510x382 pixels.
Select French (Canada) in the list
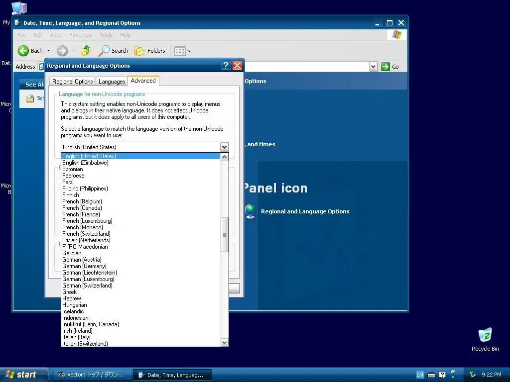click(141, 208)
